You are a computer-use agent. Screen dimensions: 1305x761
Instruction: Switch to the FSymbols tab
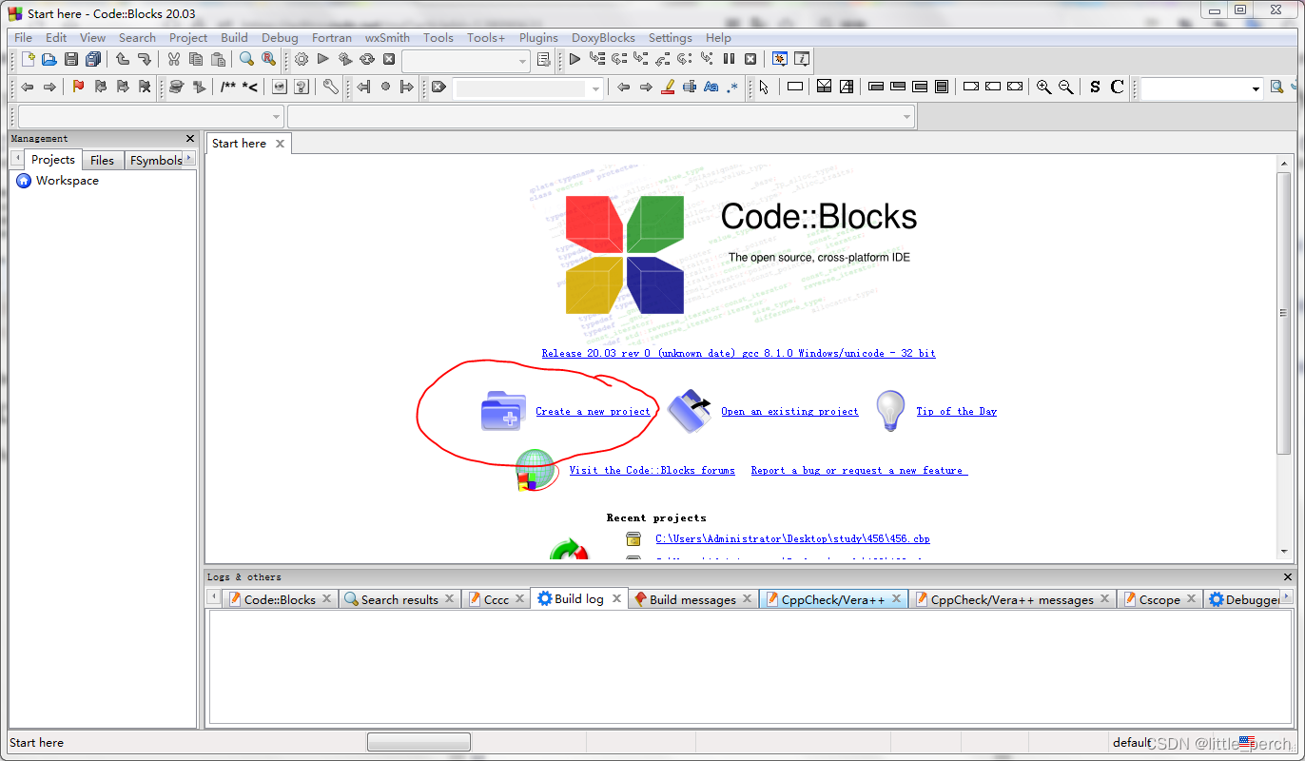(156, 160)
